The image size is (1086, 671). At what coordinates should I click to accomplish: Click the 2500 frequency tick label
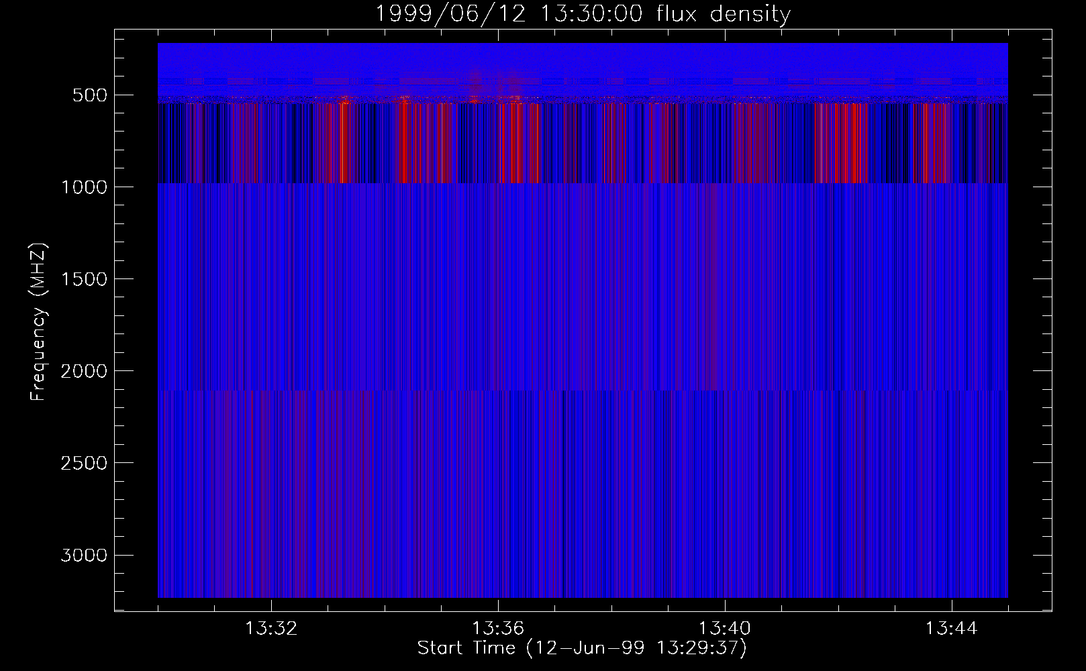point(84,463)
